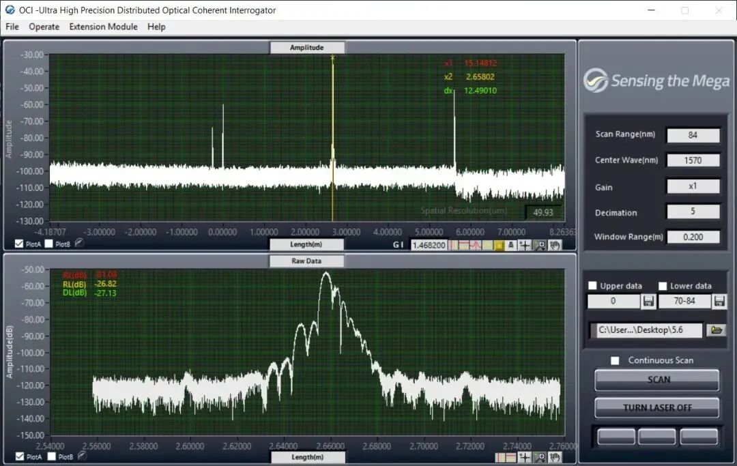Click the last blank button below TURN LASER OFF
The image size is (737, 466).
(699, 437)
